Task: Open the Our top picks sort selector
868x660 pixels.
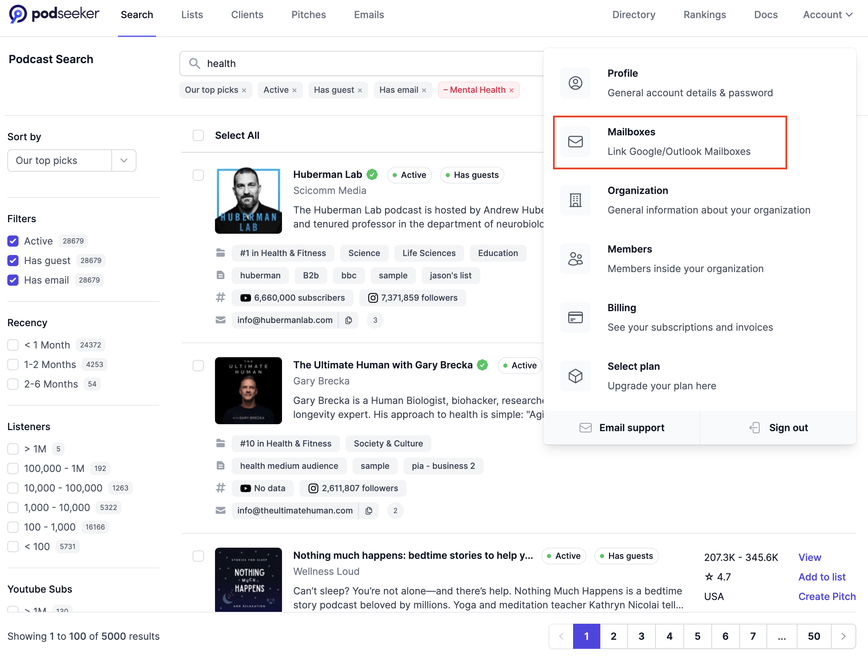Action: pos(72,160)
